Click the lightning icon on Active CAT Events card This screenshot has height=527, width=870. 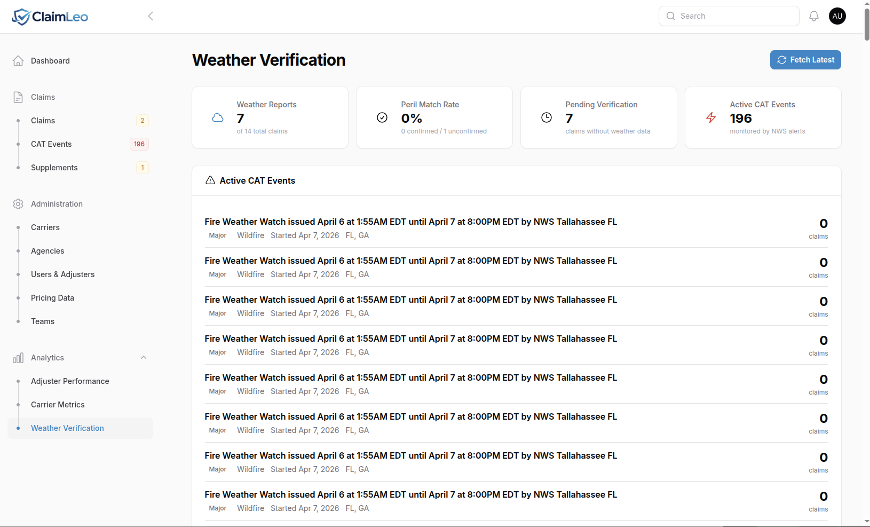tap(710, 117)
